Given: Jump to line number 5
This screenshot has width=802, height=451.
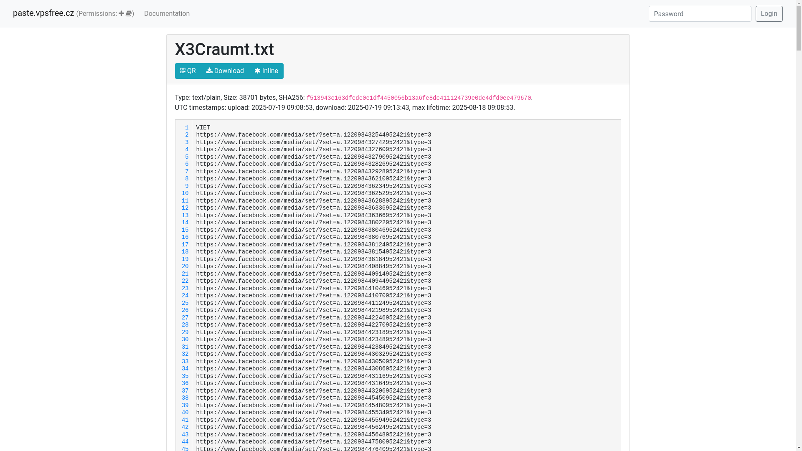Looking at the screenshot, I should click(x=187, y=157).
